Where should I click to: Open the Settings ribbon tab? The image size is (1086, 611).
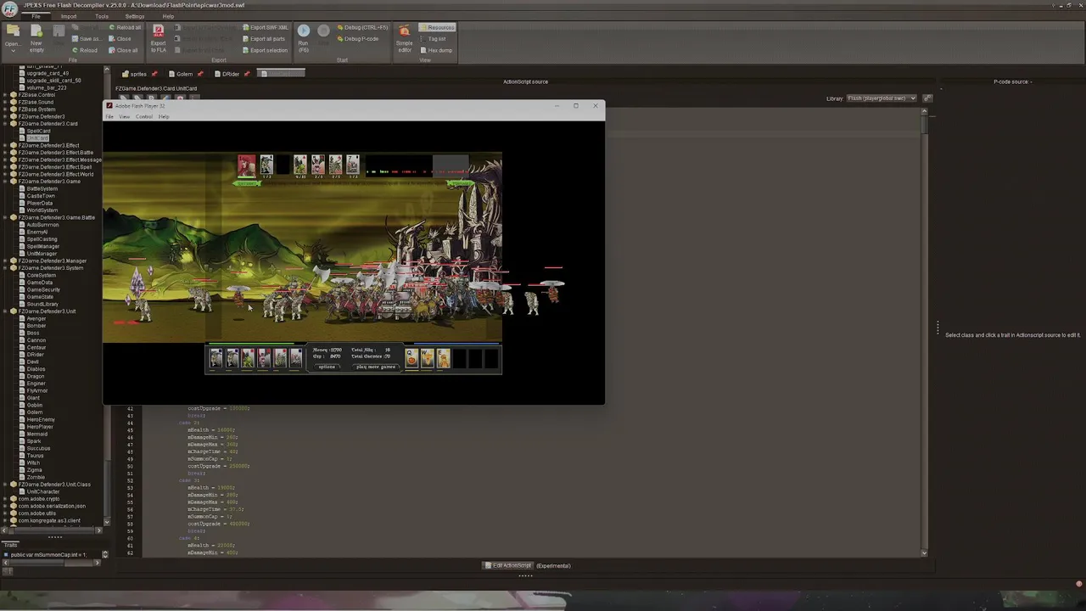pos(135,16)
